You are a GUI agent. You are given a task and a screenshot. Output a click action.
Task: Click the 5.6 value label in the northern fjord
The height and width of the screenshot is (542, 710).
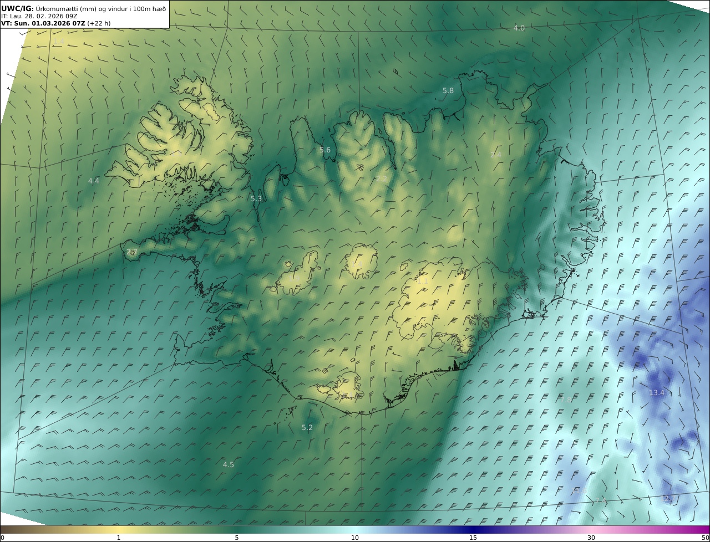click(x=325, y=150)
